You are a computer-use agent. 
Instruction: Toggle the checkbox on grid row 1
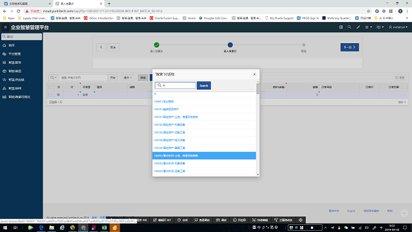[50, 95]
